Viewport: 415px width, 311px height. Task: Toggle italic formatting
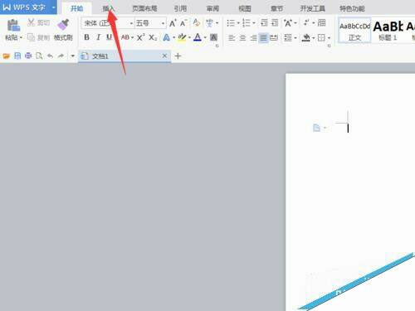pyautogui.click(x=98, y=37)
